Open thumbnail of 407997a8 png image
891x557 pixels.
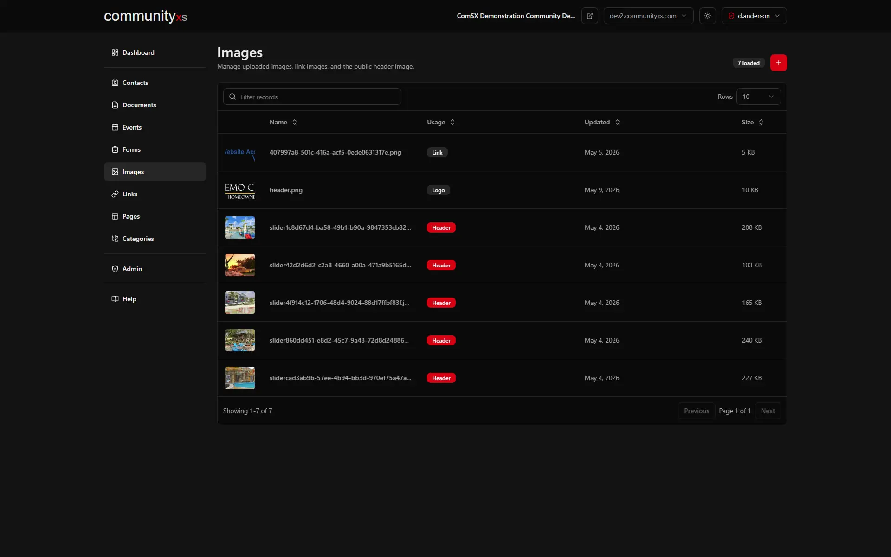[x=240, y=152]
